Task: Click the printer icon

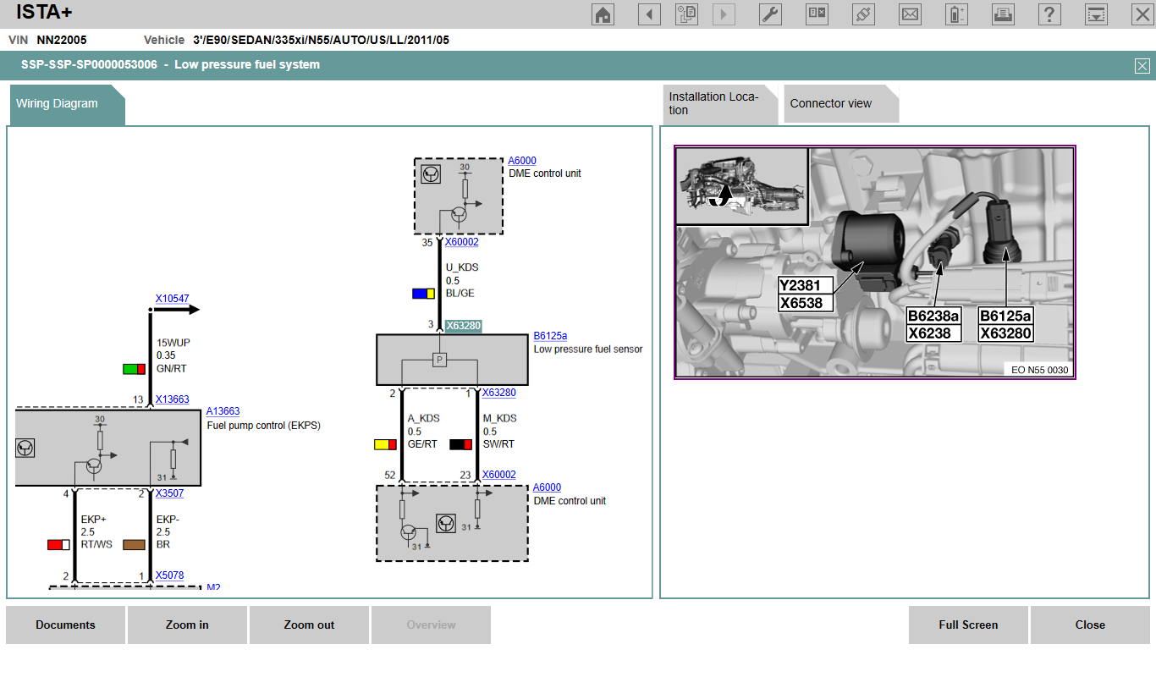Action: 1003,14
